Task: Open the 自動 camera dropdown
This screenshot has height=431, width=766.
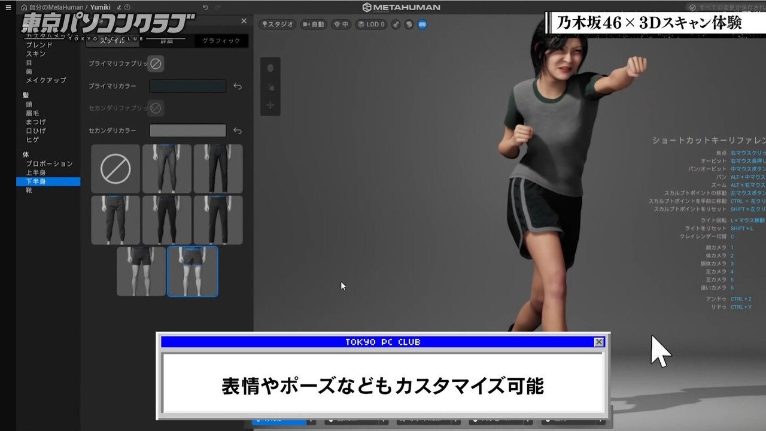Action: [x=313, y=25]
